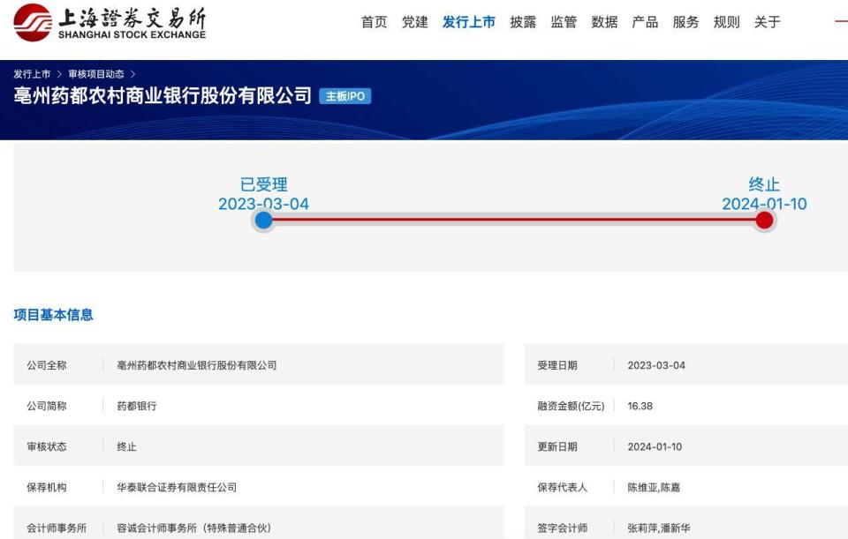Open the 数据 menu item

click(x=604, y=21)
